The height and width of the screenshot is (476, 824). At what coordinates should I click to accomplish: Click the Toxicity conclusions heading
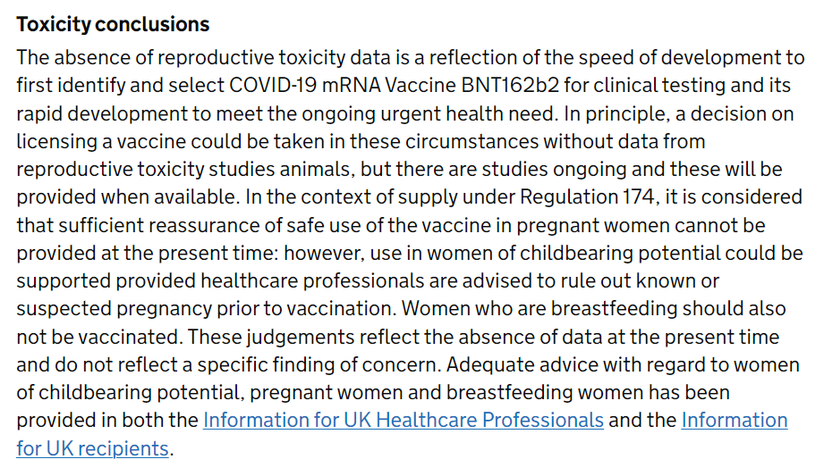click(x=113, y=25)
